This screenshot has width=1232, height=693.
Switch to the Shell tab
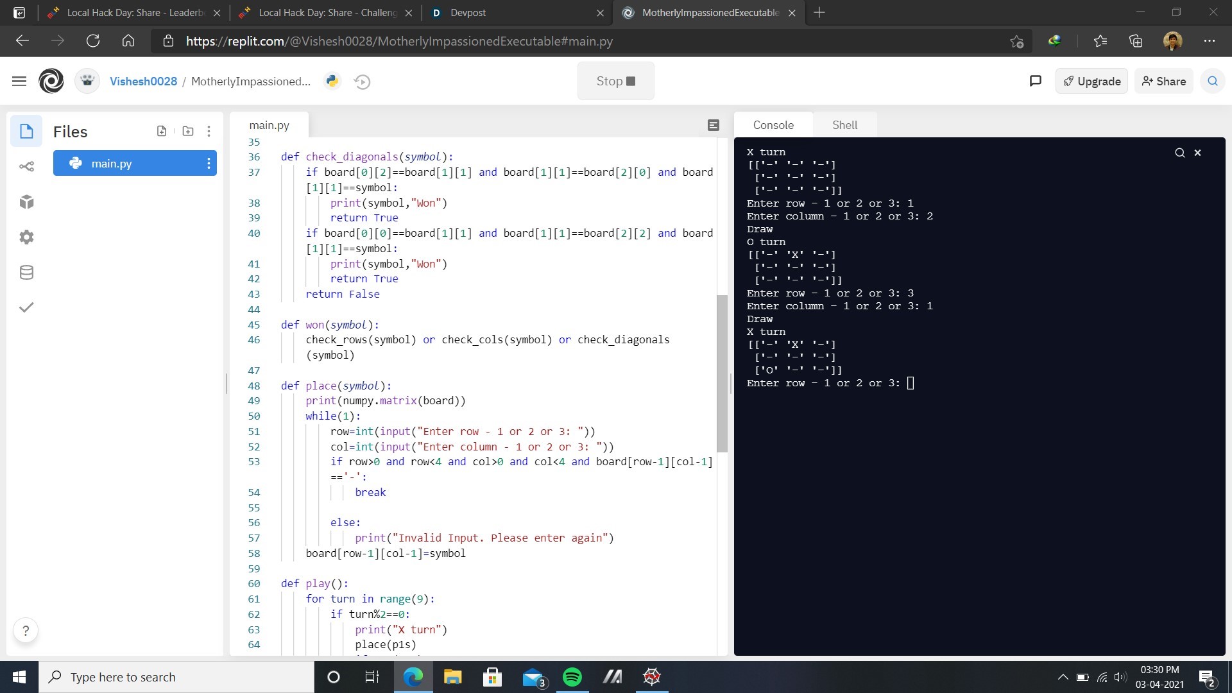844,125
